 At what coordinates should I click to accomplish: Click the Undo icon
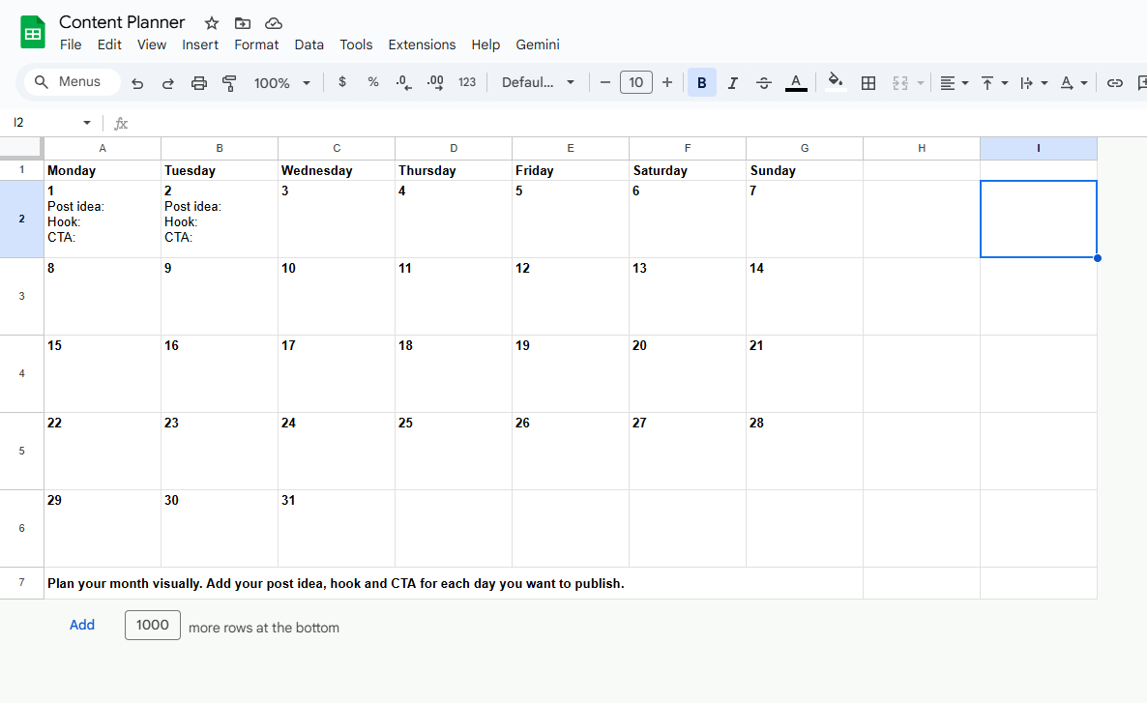pyautogui.click(x=137, y=83)
